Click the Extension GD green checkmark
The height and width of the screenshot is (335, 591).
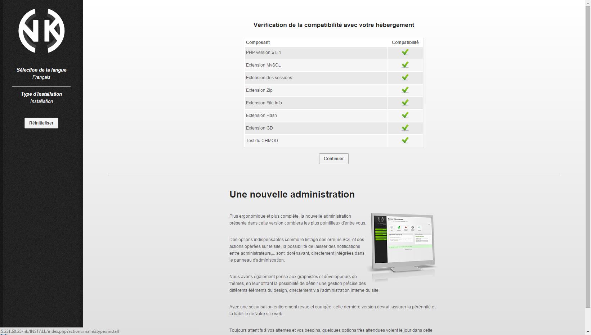[x=405, y=128]
